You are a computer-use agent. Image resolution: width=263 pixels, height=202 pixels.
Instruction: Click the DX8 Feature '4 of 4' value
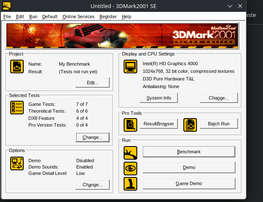(x=82, y=118)
